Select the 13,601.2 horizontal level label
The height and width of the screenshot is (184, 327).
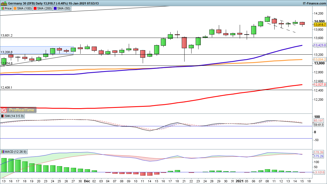(6, 36)
